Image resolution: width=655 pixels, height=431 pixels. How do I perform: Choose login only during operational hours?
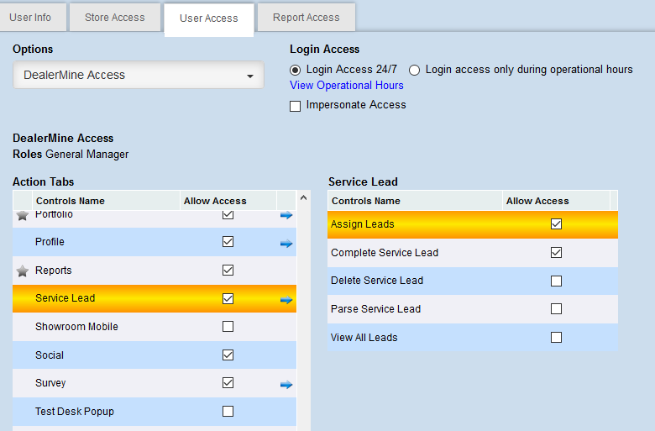click(x=414, y=70)
